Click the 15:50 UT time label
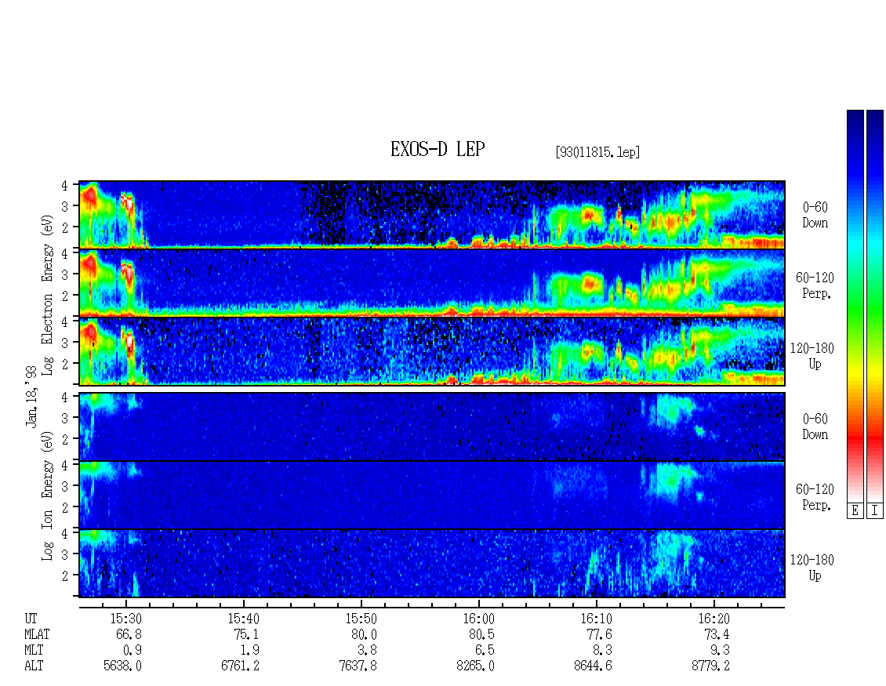 [x=361, y=619]
